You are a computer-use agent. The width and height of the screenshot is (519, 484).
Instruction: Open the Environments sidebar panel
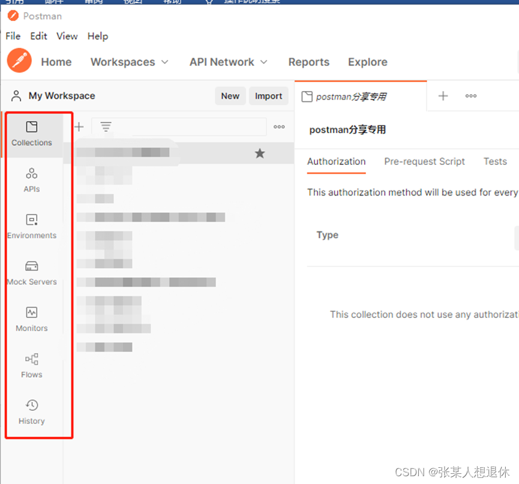pos(32,227)
